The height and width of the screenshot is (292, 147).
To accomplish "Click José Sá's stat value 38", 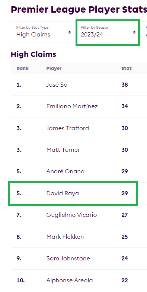I will point(125,85).
